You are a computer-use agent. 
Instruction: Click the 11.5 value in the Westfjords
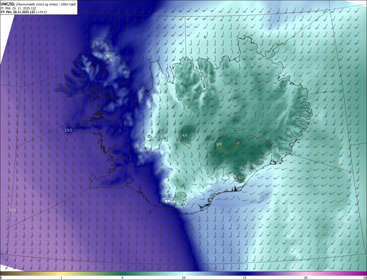tap(108, 56)
